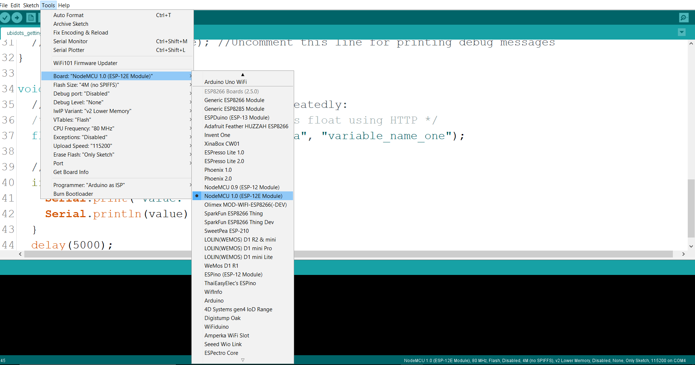Click Get Board Info
This screenshot has width=695, height=365.
click(x=117, y=172)
